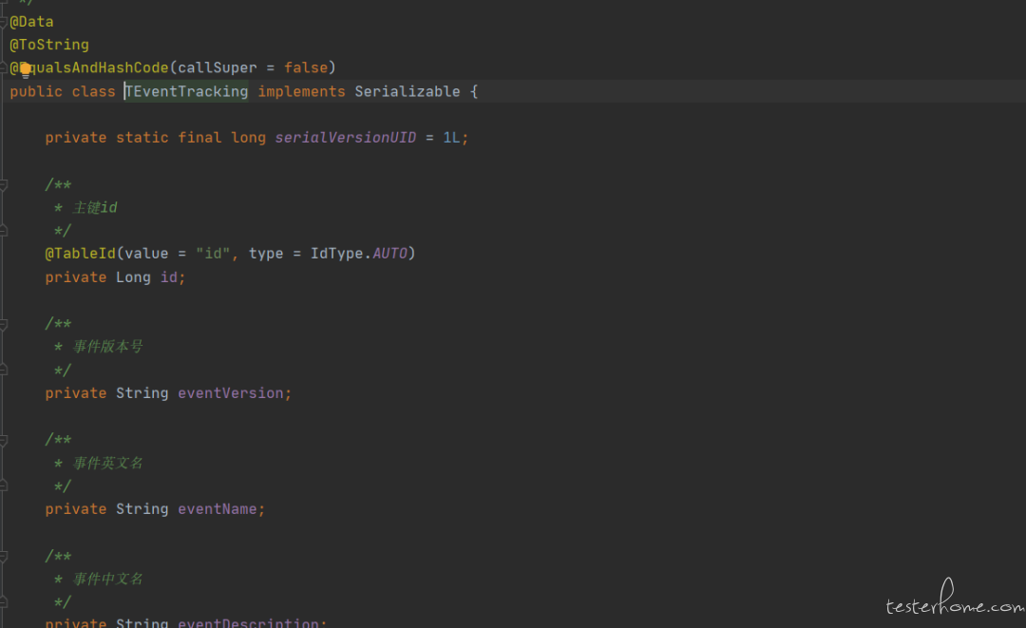1026x628 pixels.
Task: Click the eventVersion field name
Action: (230, 393)
